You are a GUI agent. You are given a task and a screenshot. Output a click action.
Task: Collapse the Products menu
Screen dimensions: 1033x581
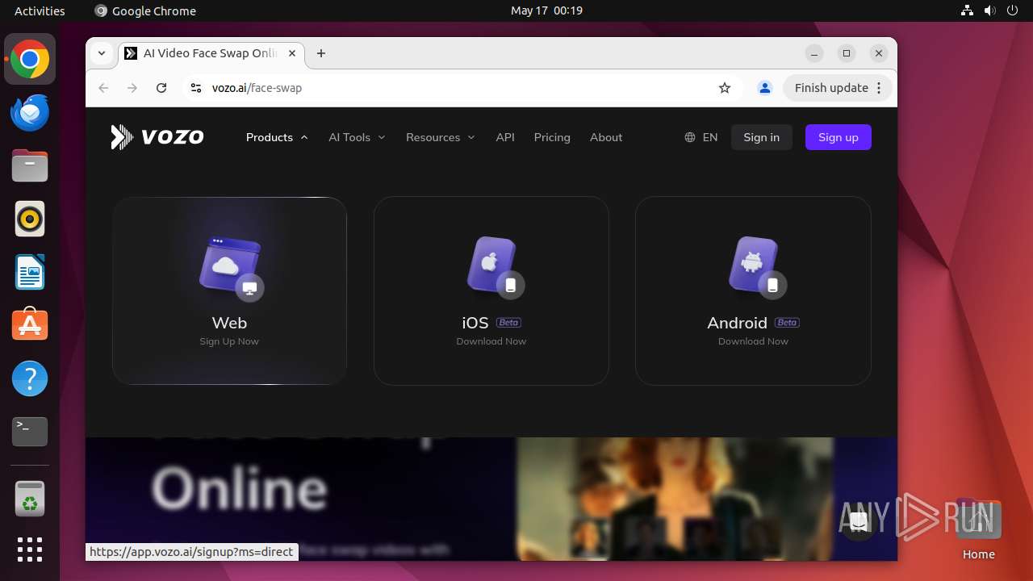[277, 137]
